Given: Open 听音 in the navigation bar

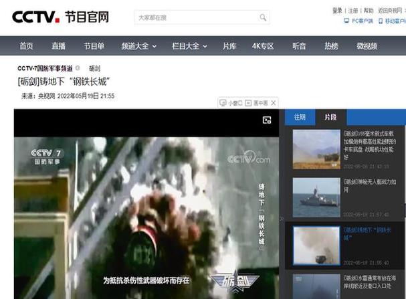Looking at the screenshot, I should pos(300,46).
